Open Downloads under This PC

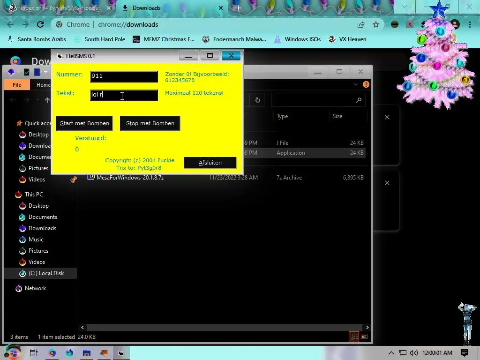[x=42, y=228]
